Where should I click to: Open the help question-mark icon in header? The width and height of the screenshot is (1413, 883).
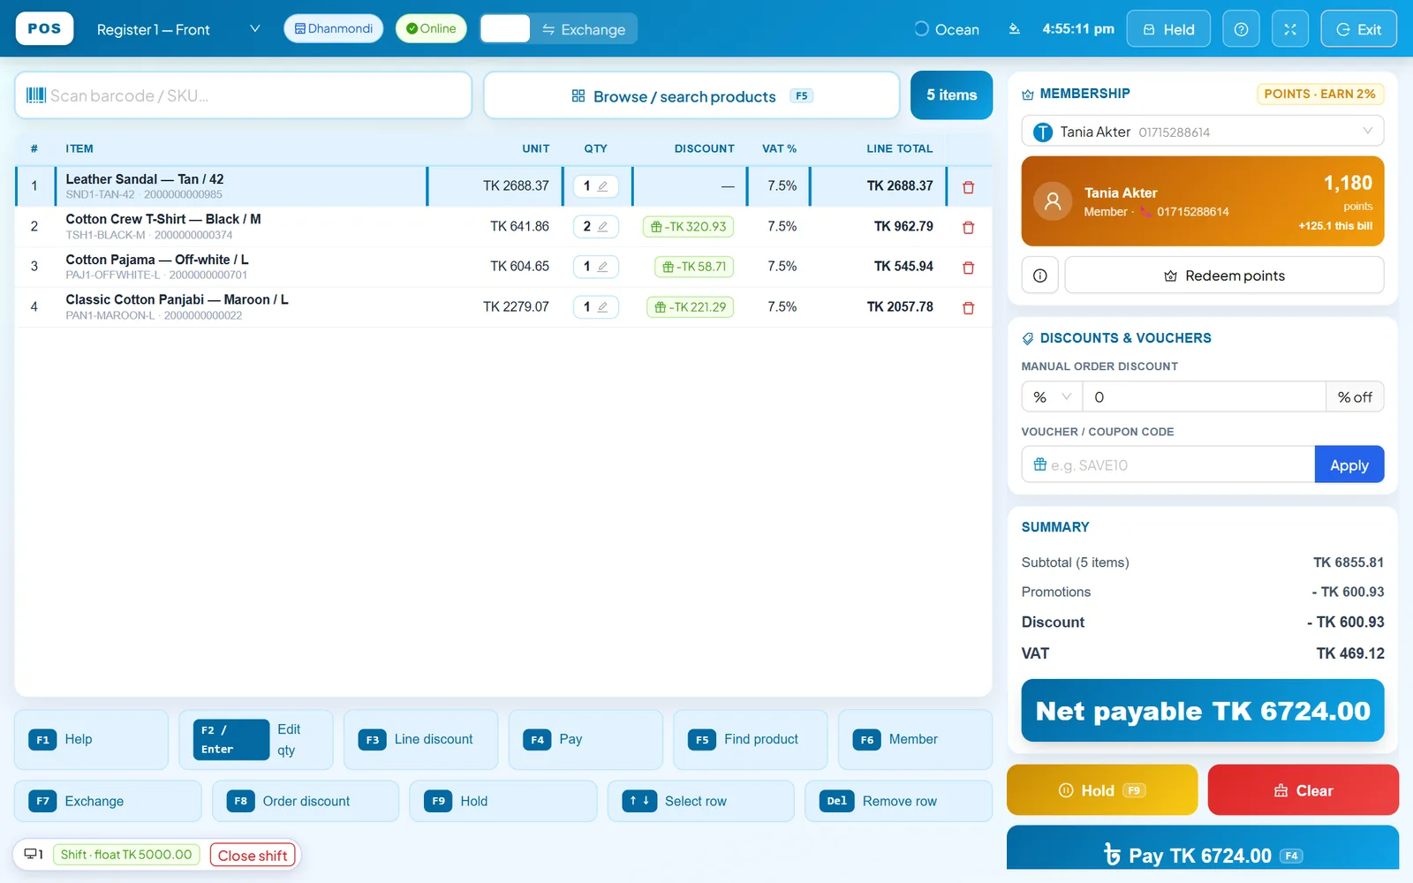[1241, 29]
